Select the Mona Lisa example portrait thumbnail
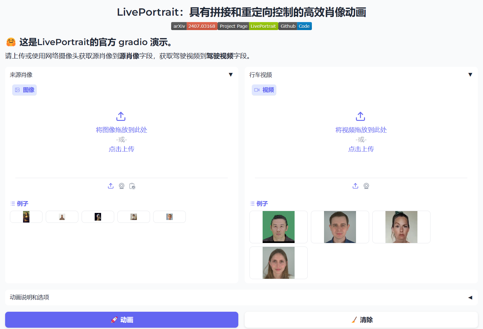 [26, 216]
